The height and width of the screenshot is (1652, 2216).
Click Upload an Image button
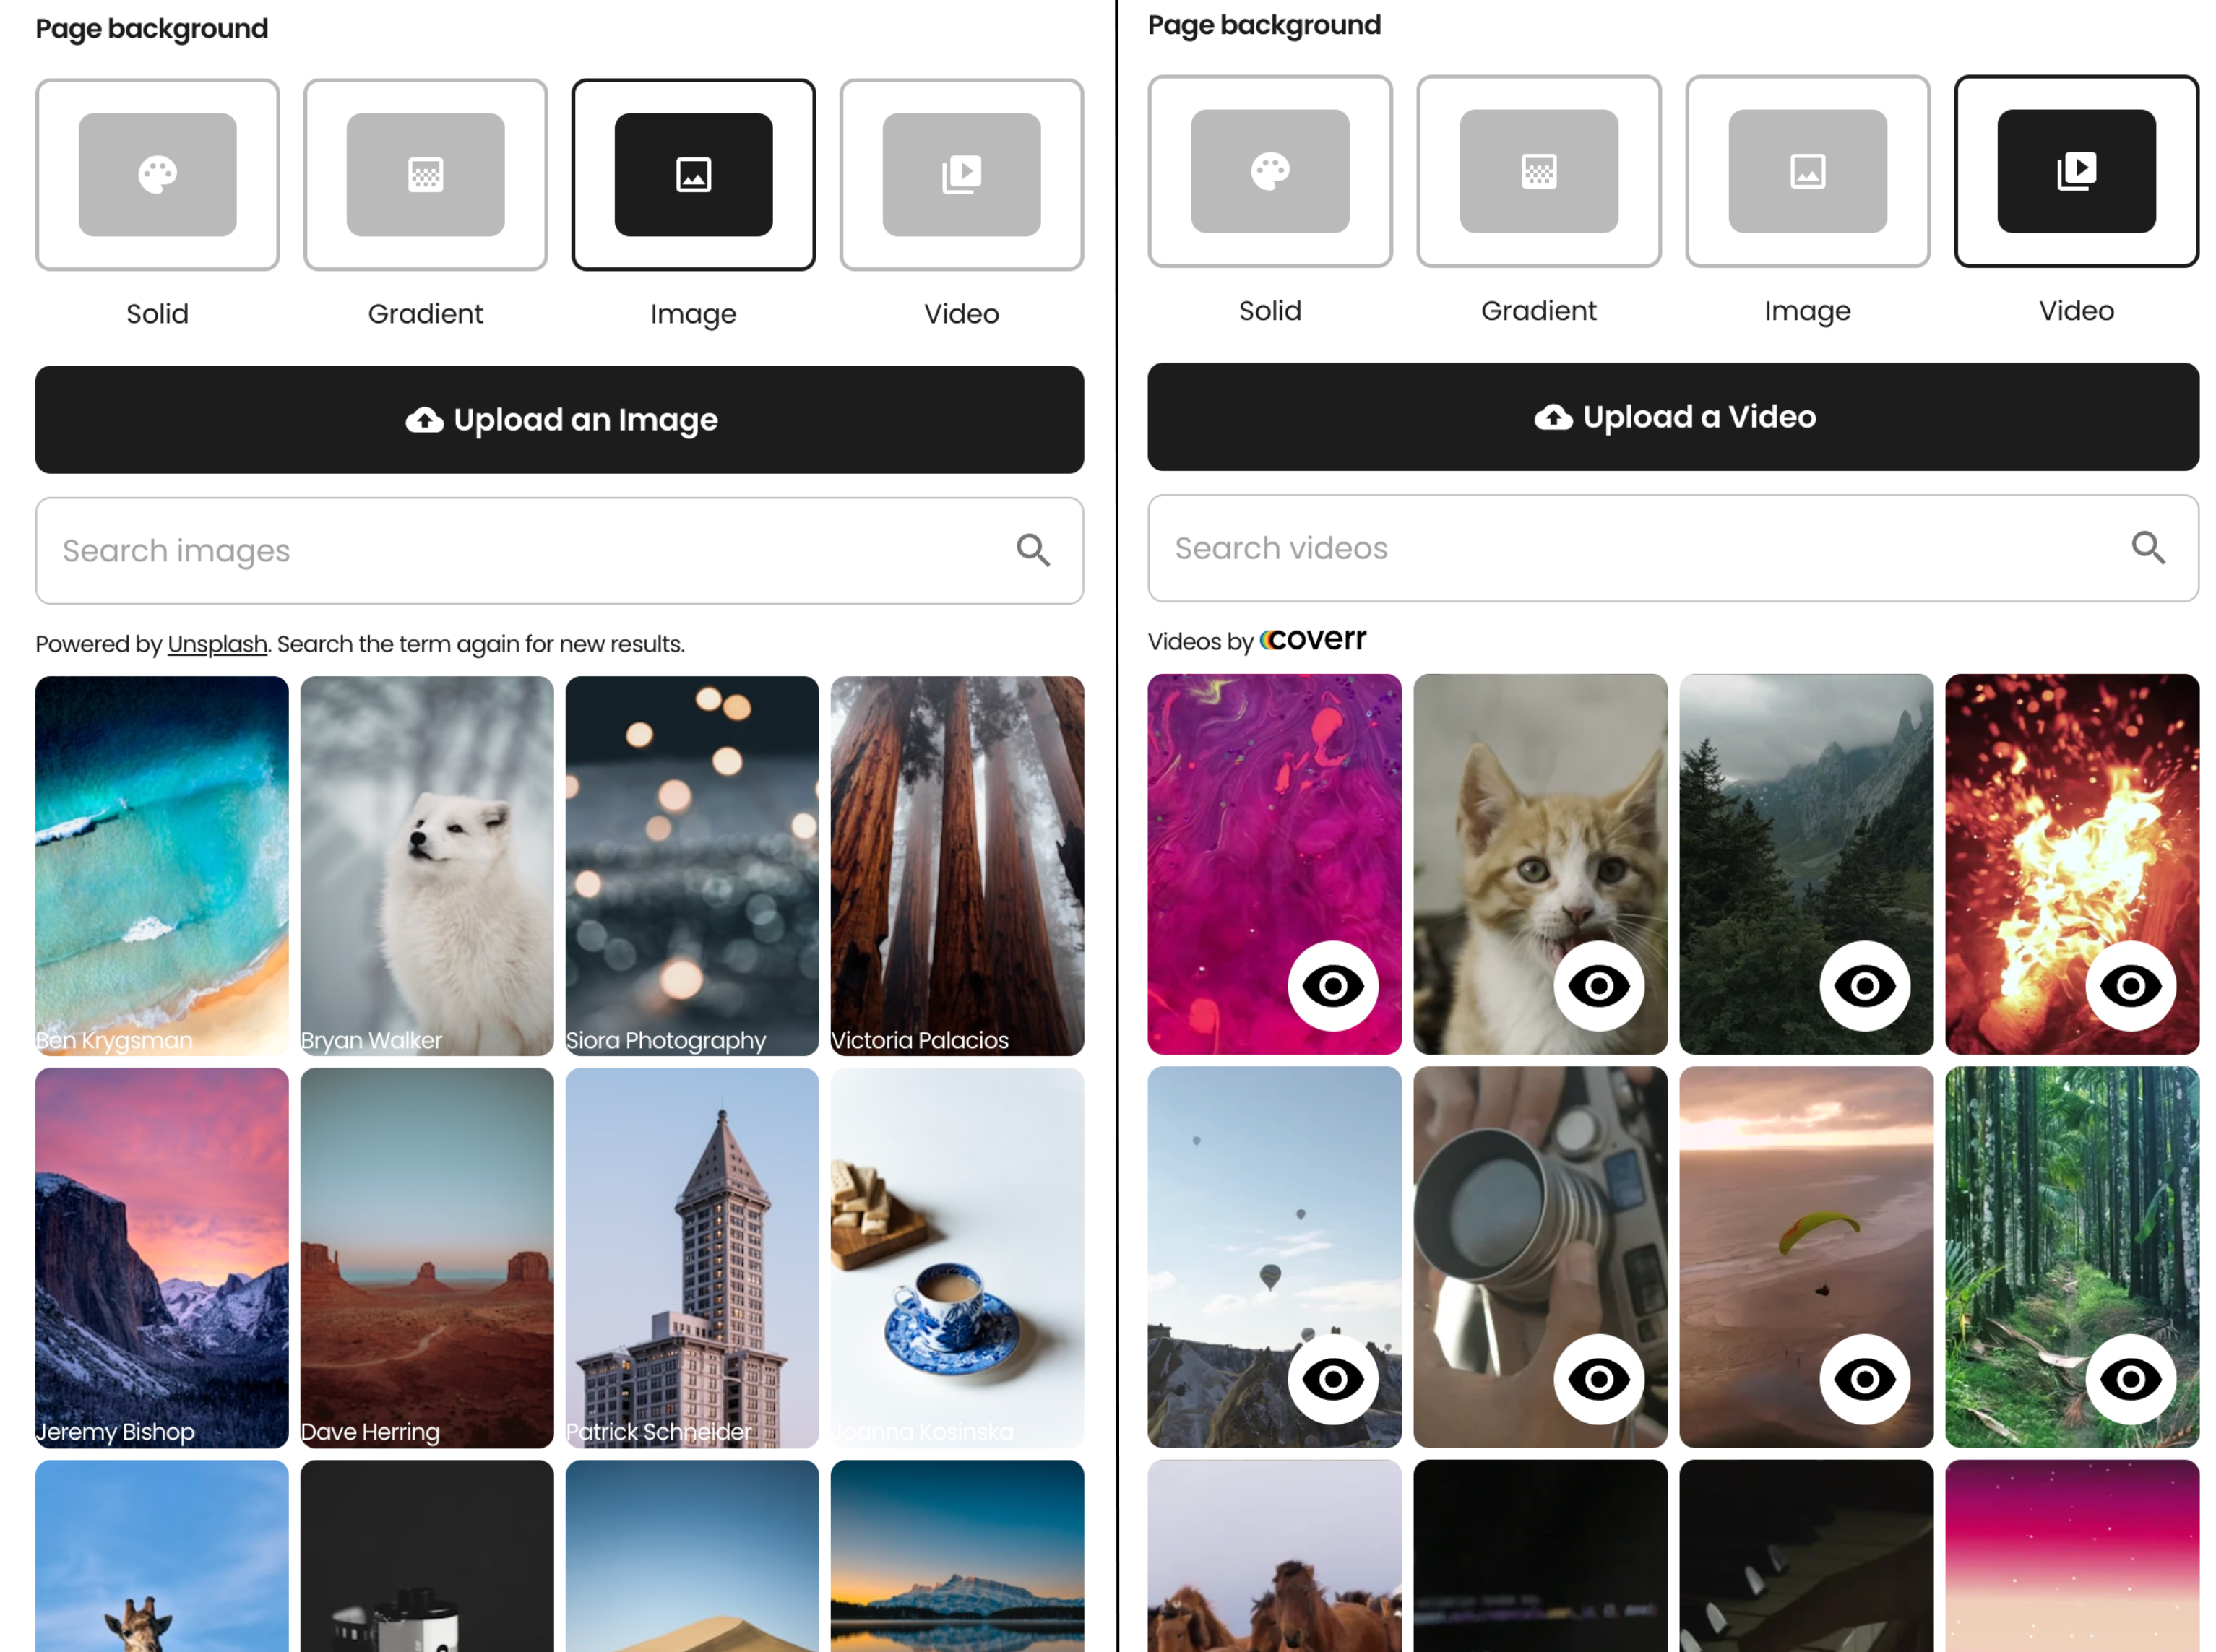coord(559,420)
